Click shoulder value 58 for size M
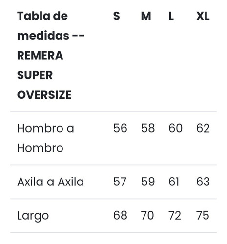The height and width of the screenshot is (244, 227). coord(148,128)
